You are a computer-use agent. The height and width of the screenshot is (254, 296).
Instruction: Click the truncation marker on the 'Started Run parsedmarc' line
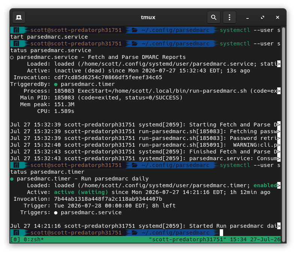[279, 226]
